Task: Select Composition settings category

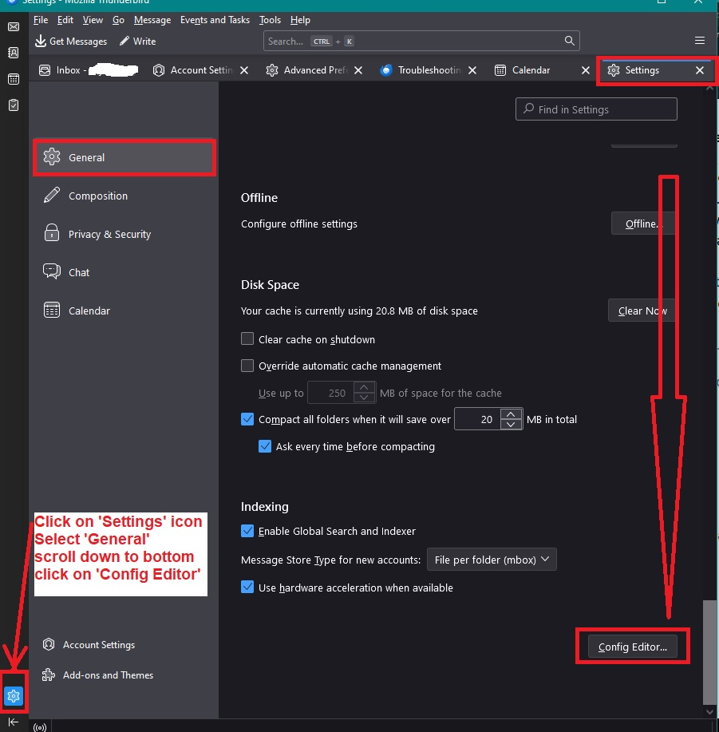Action: pos(124,196)
